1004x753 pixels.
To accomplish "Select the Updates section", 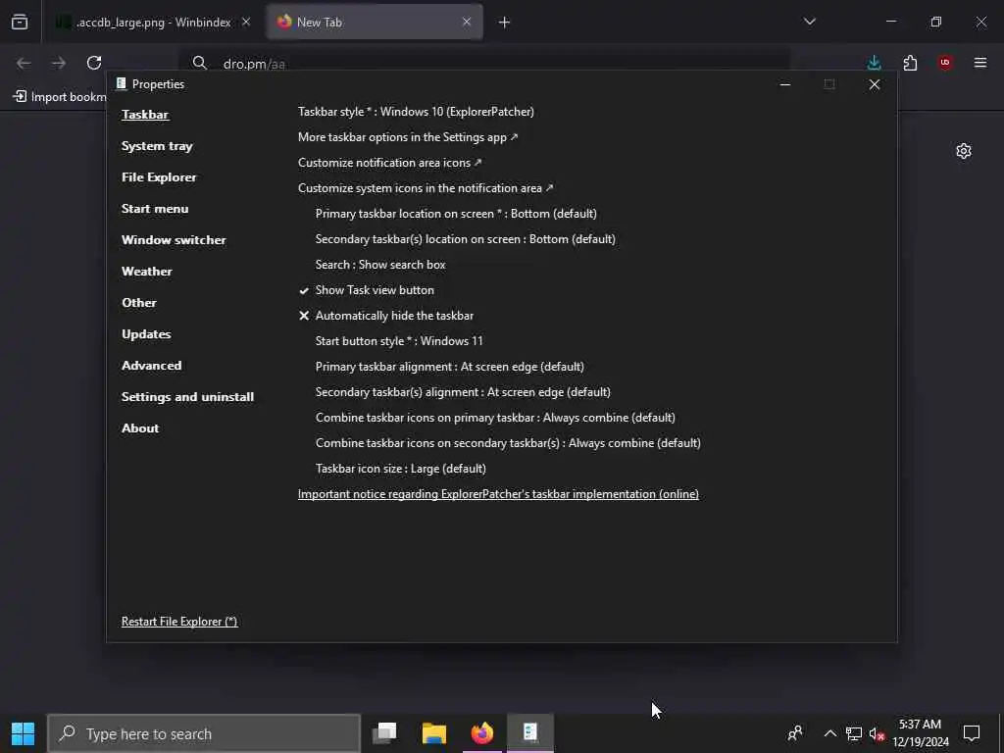I will coord(146,334).
